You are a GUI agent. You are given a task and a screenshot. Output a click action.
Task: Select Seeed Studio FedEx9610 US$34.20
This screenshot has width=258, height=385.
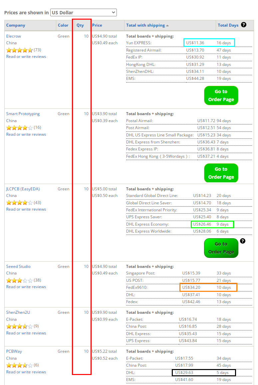pyautogui.click(x=189, y=288)
